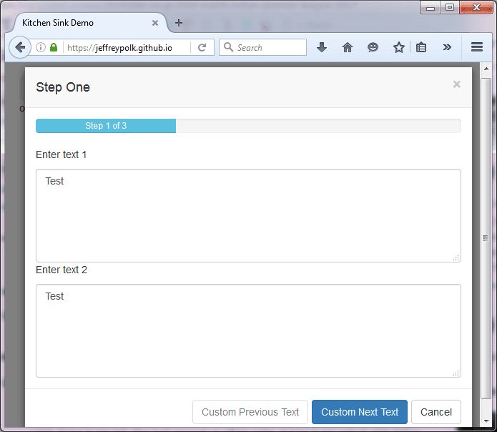
Task: Open a new tab with the plus icon
Action: pyautogui.click(x=179, y=23)
